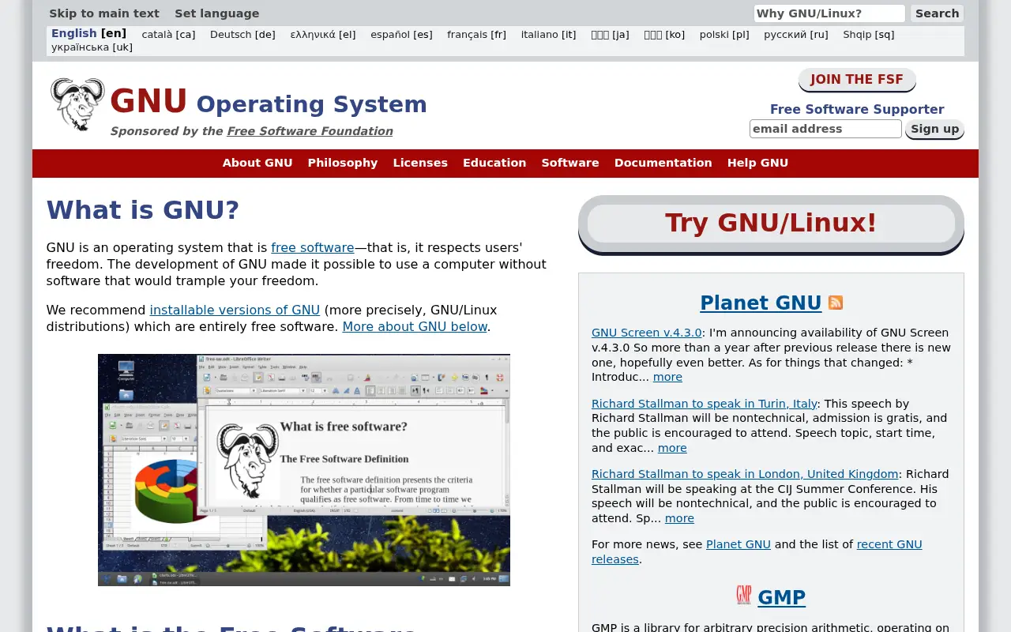
Task: Open GNU Screen v.4.3.0 news link
Action: click(646, 333)
